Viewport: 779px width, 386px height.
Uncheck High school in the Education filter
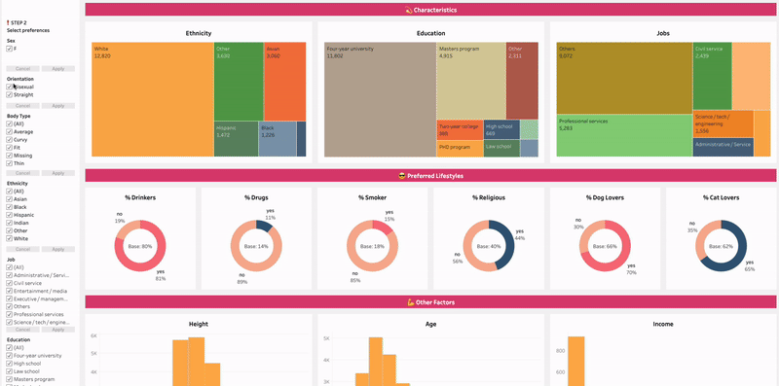[x=9, y=364]
